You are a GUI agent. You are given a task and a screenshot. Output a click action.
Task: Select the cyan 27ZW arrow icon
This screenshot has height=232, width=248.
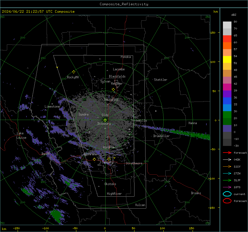click(227, 174)
